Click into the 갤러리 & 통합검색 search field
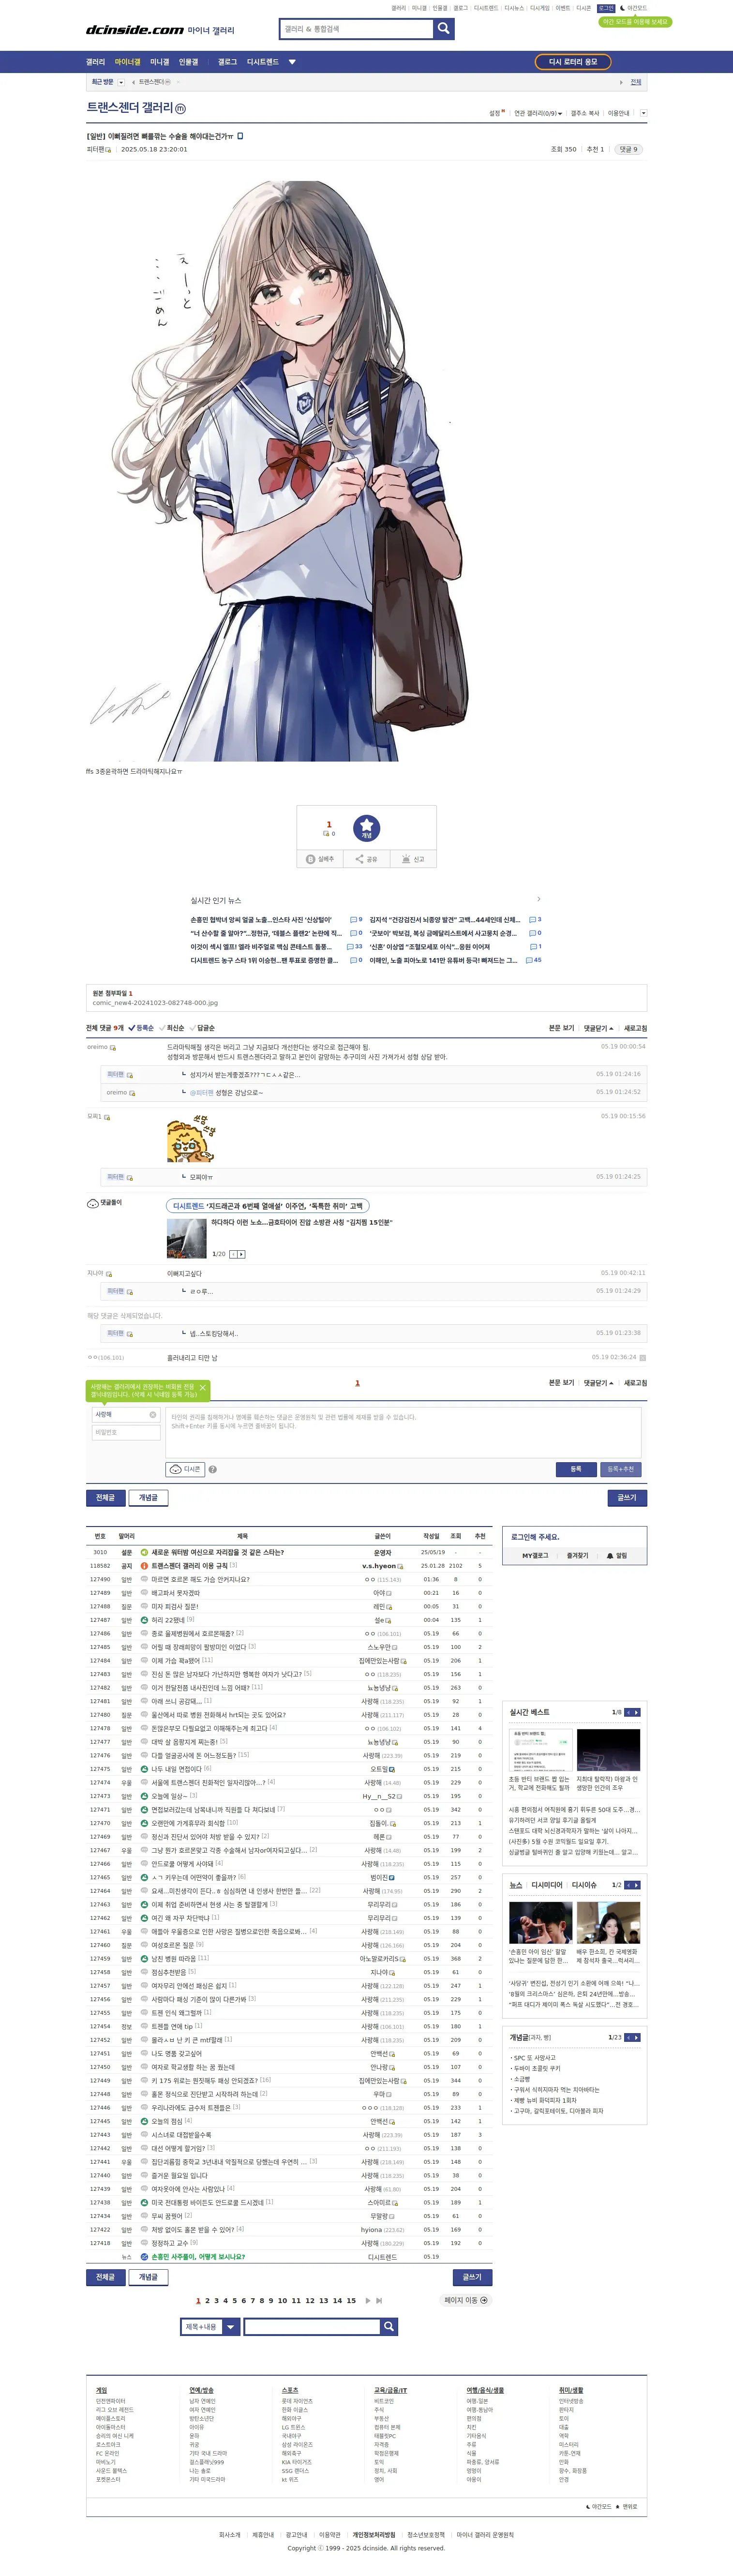Viewport: 733px width, 2576px height. 356,29
